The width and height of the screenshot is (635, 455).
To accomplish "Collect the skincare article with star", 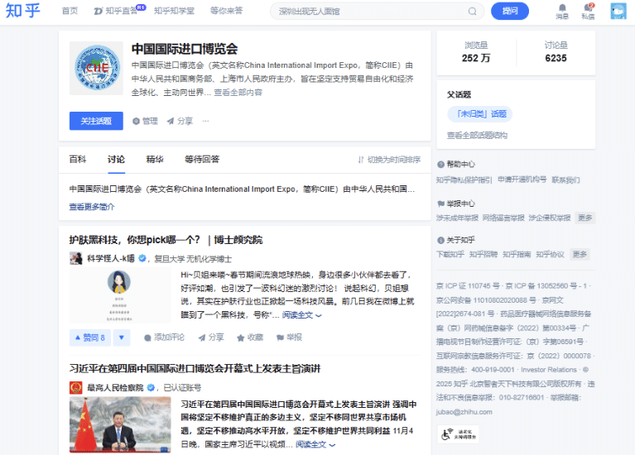I will pos(250,338).
